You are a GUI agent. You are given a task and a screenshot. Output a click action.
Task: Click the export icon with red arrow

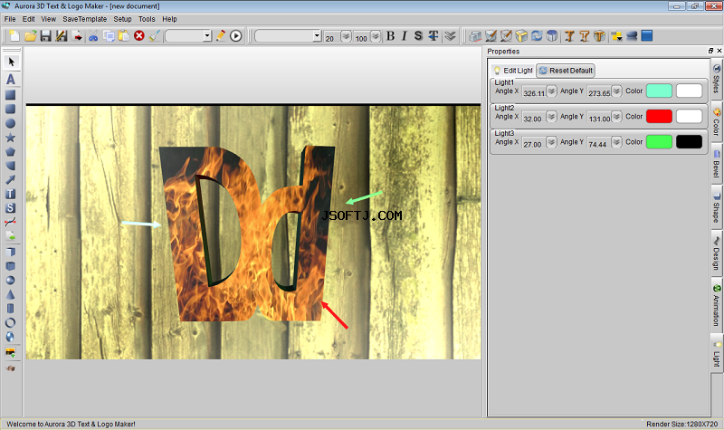point(78,35)
